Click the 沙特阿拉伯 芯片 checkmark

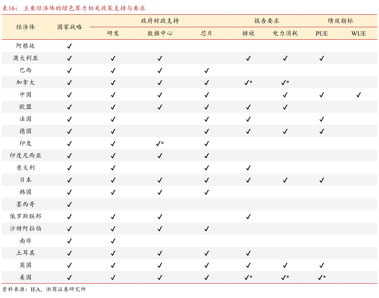coord(207,229)
